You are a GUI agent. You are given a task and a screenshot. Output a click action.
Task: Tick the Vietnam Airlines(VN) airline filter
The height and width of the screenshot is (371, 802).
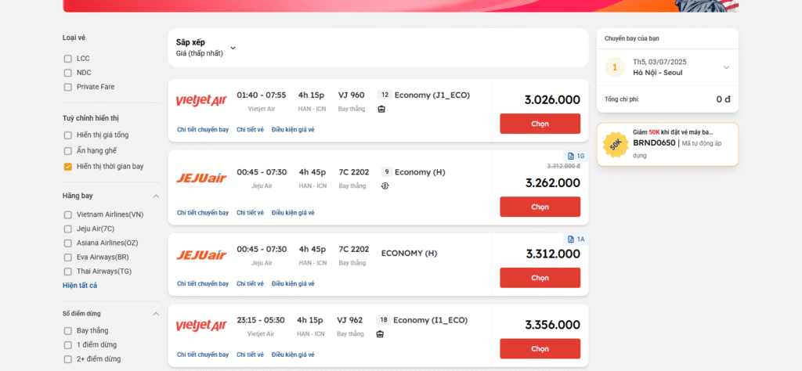(67, 214)
